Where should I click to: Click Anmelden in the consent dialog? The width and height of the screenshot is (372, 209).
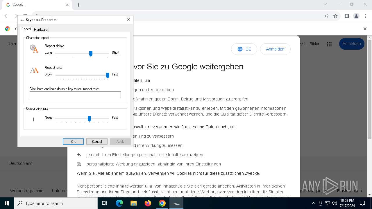click(275, 49)
